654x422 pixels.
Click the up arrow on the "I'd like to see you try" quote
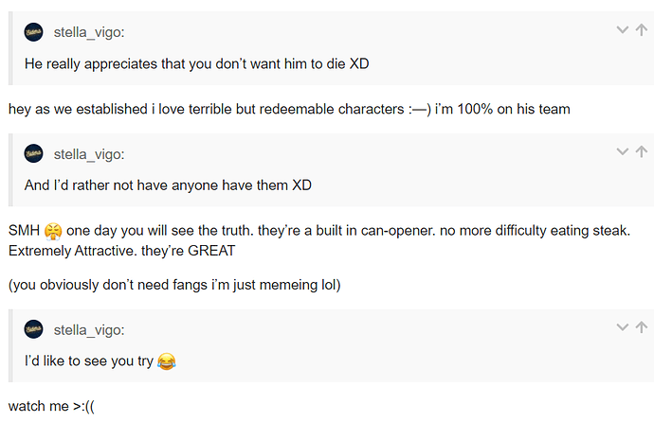pyautogui.click(x=641, y=327)
